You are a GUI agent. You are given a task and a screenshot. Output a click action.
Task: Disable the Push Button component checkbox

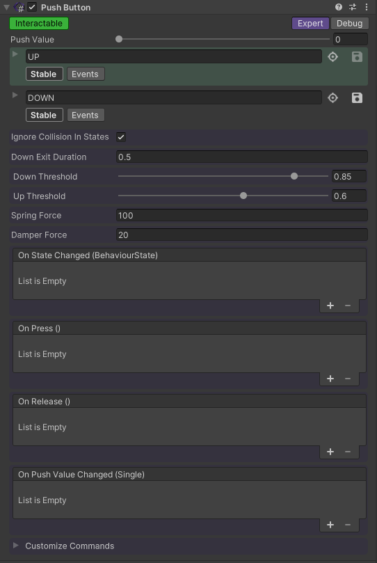(32, 7)
